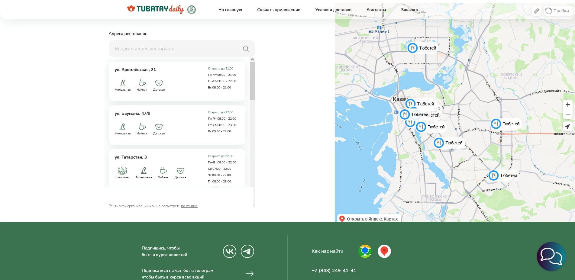Open the red map pin icon in footer
Image resolution: width=575 pixels, height=280 pixels.
(384, 251)
